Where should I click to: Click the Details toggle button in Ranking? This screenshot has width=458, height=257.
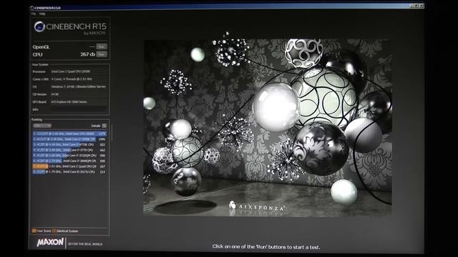[x=104, y=126]
